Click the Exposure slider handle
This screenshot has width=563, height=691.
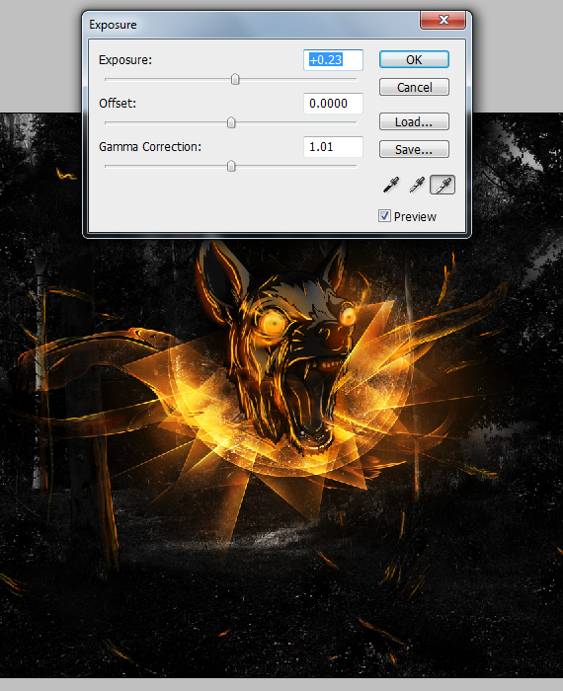coord(235,79)
